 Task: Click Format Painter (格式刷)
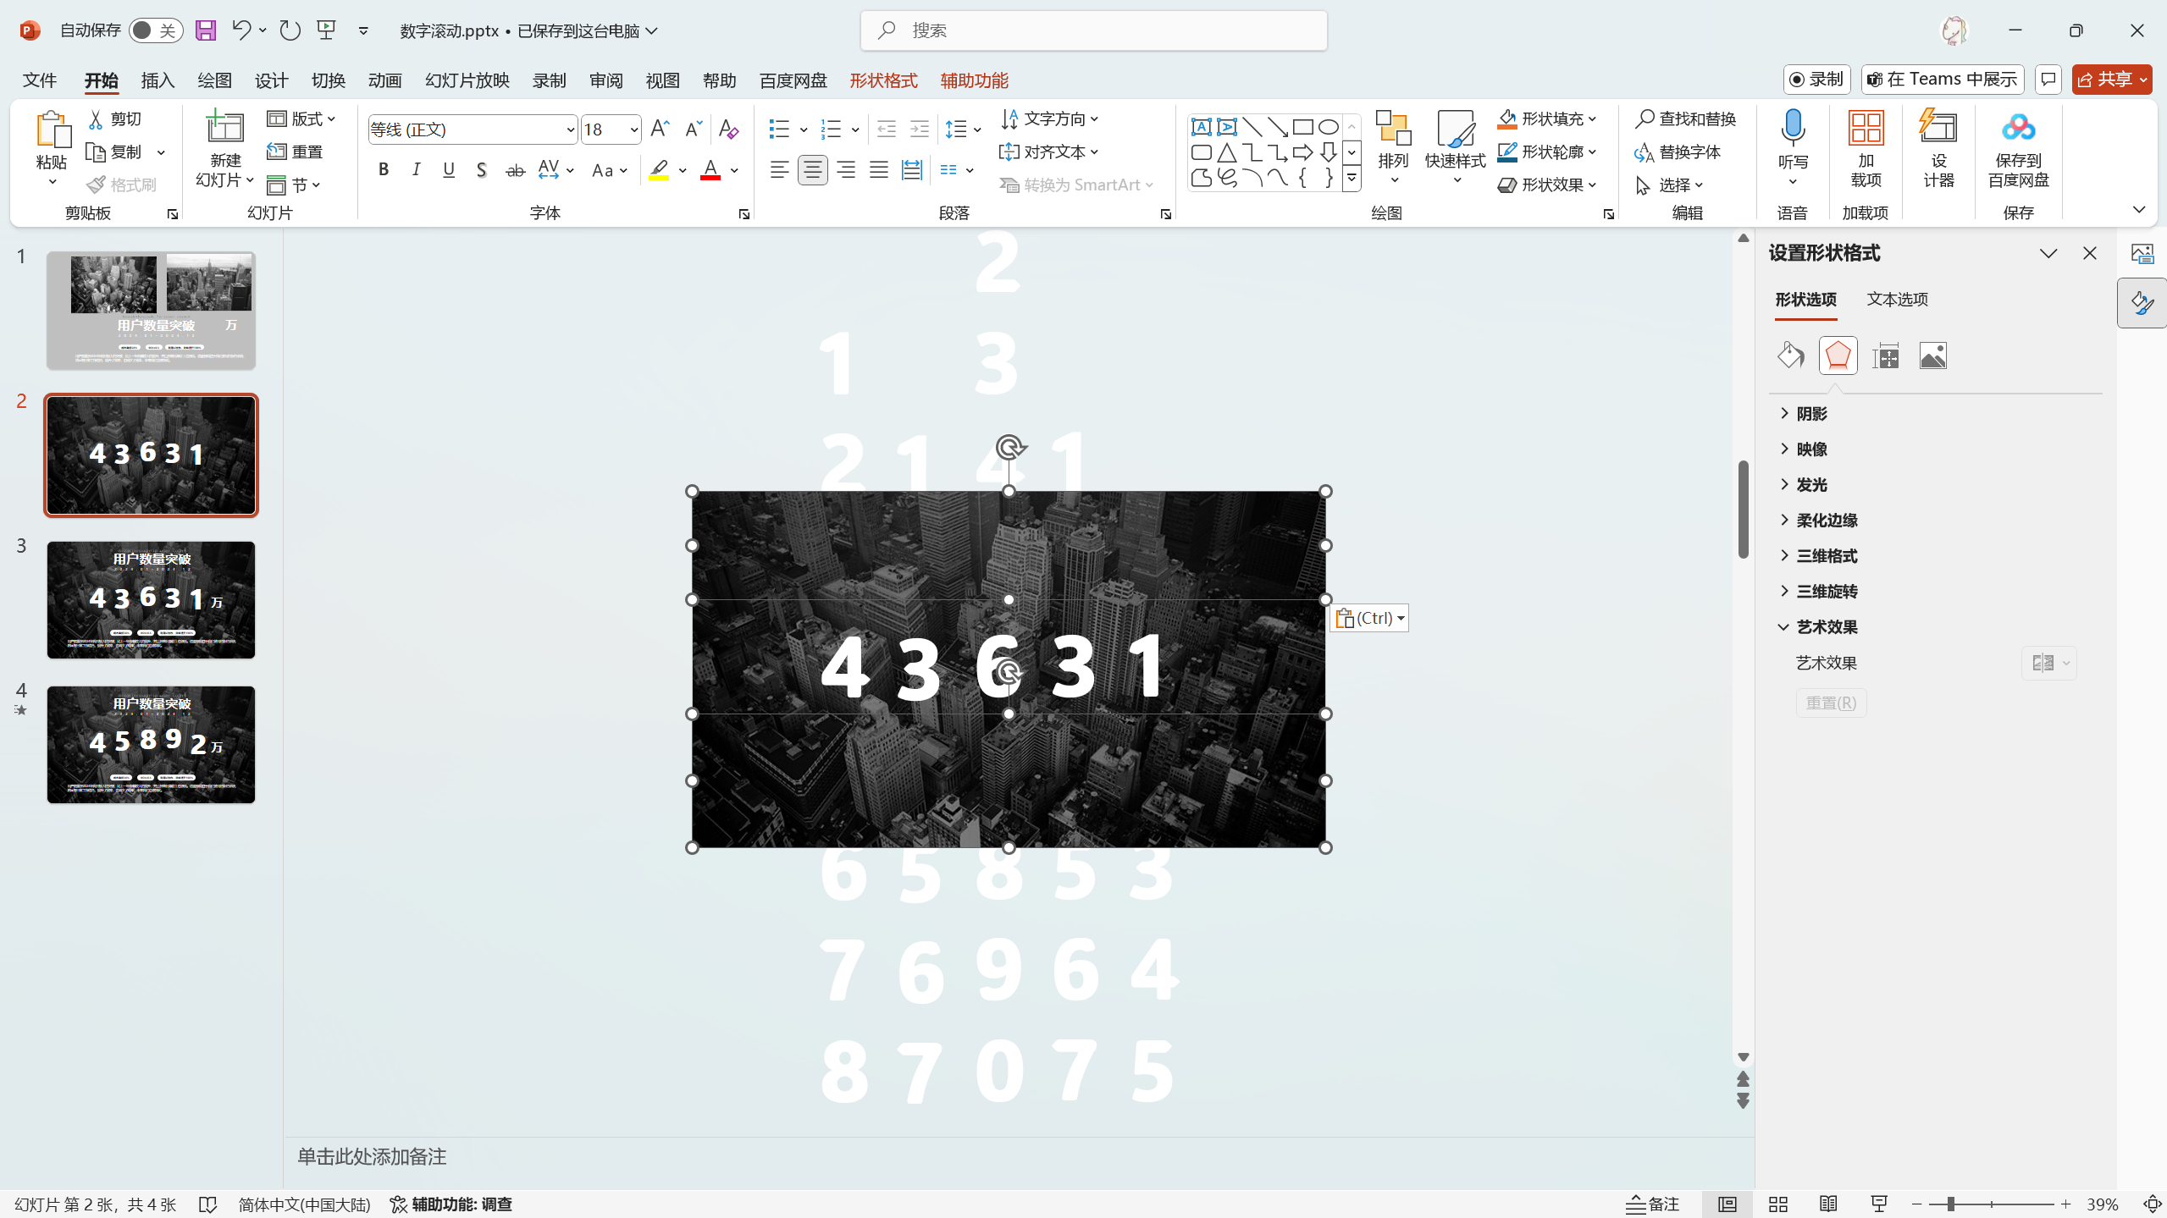tap(122, 185)
